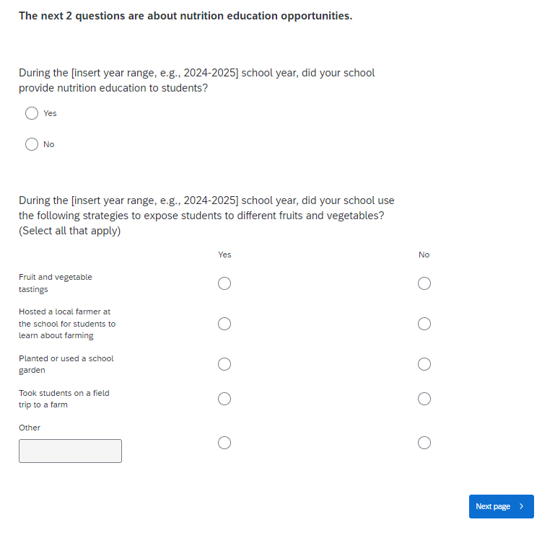Choose Yes for the Other strategy row
The height and width of the screenshot is (548, 555).
224,442
